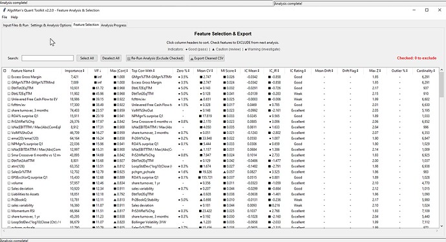Viewport: 446px width, 242px height.
Task: Sort by the Mean Drift column header
Action: pyautogui.click(x=324, y=71)
